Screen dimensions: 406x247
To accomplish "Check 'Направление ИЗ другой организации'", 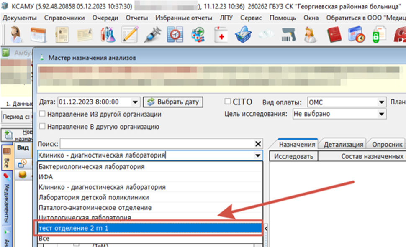I will click(42, 114).
